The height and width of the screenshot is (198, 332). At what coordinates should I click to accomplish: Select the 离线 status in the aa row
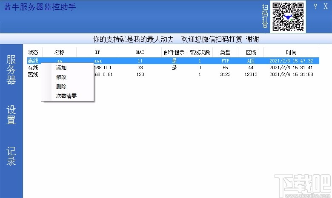tap(33, 61)
